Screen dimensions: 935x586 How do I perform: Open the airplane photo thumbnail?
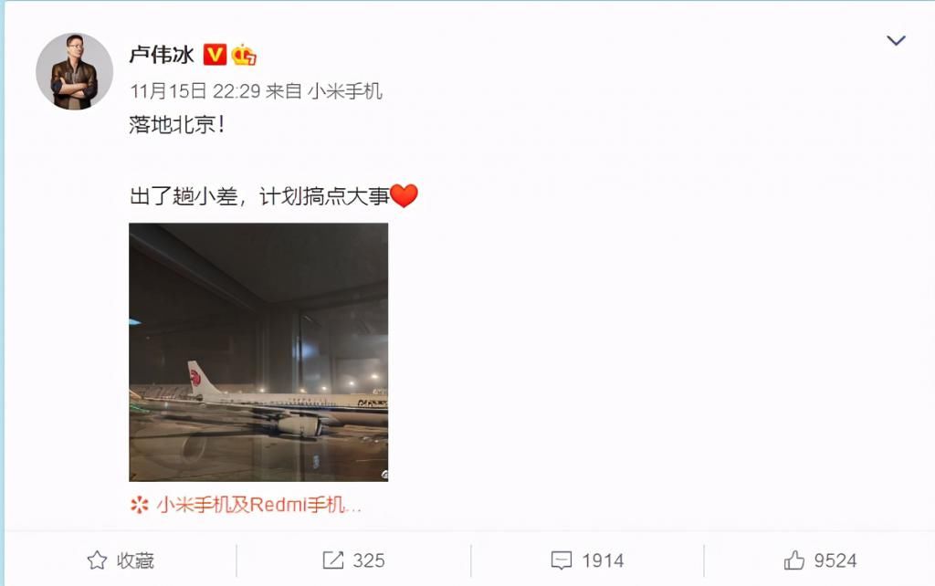tap(258, 352)
